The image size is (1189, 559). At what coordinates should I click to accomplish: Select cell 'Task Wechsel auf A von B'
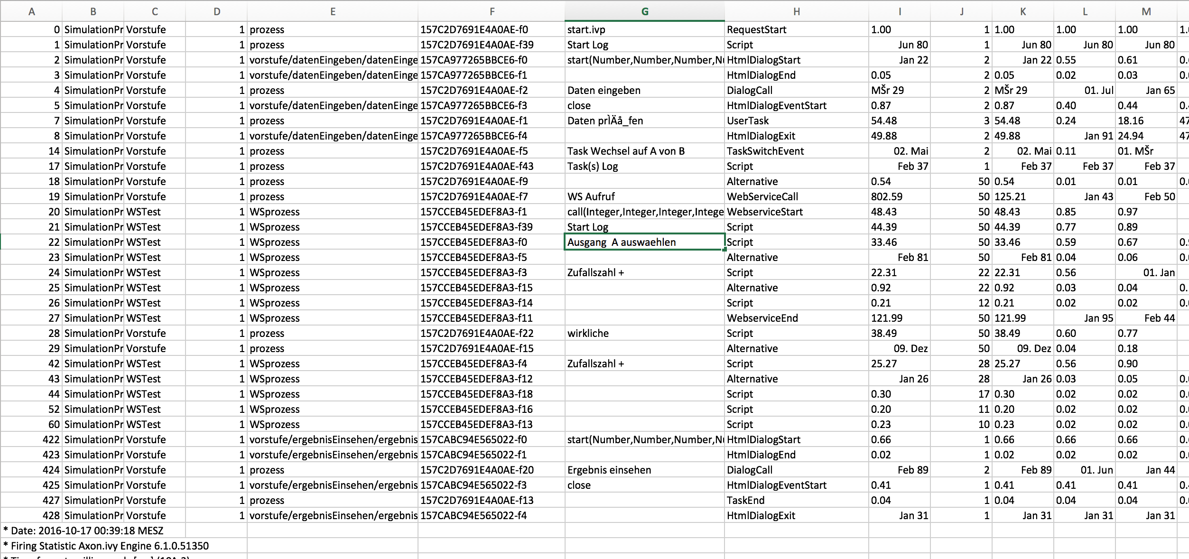point(645,151)
